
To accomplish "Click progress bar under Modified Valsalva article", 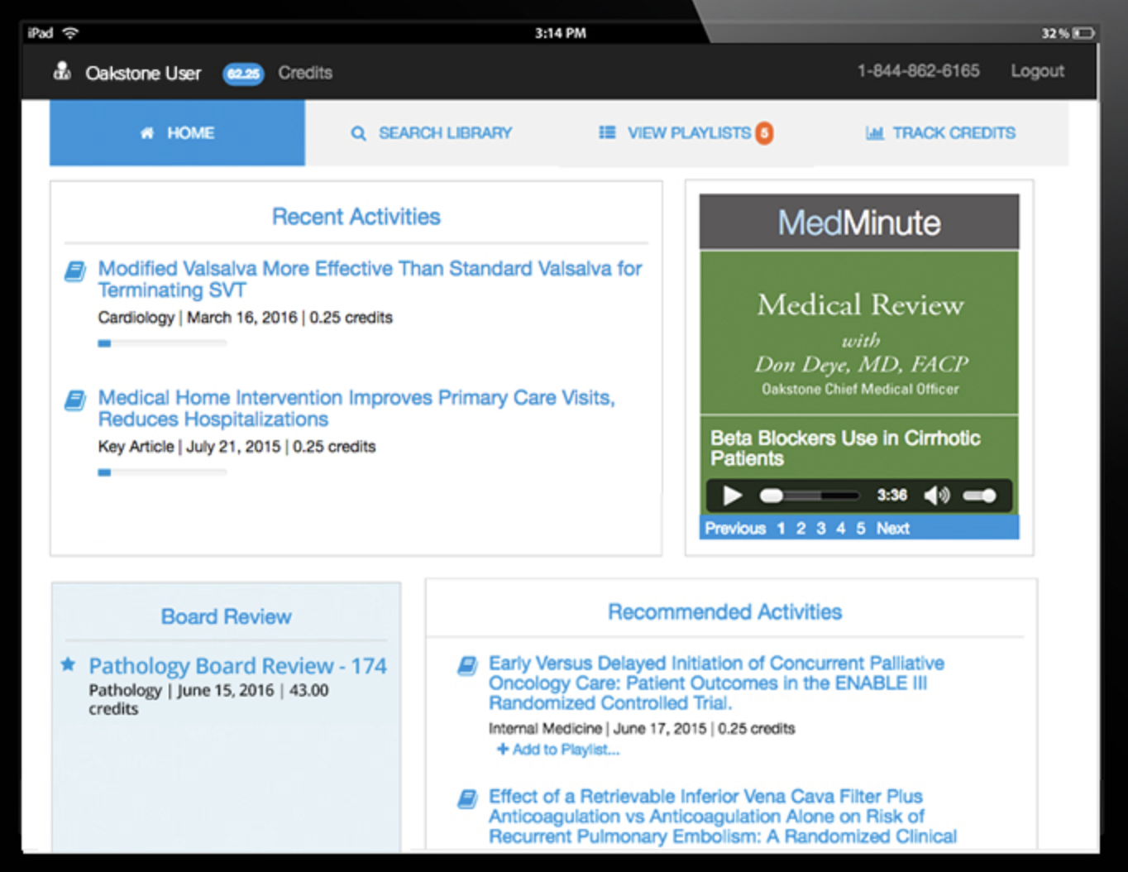I will [x=162, y=343].
